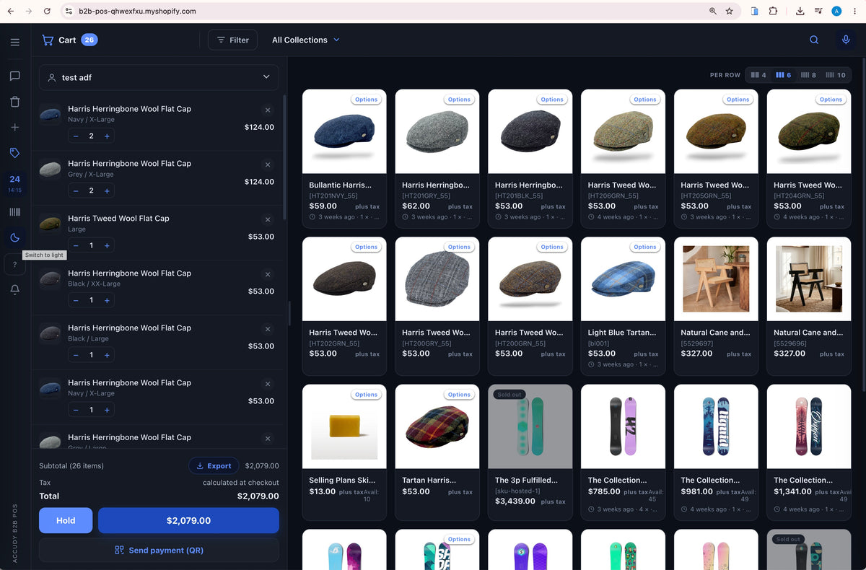Screen dimensions: 866x570
Task: Open the product search magnifier icon
Action: point(814,40)
